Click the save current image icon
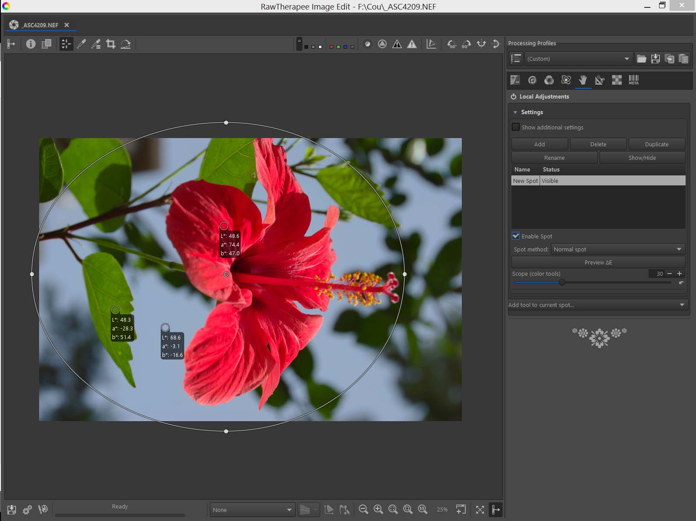696x521 pixels. coord(12,509)
